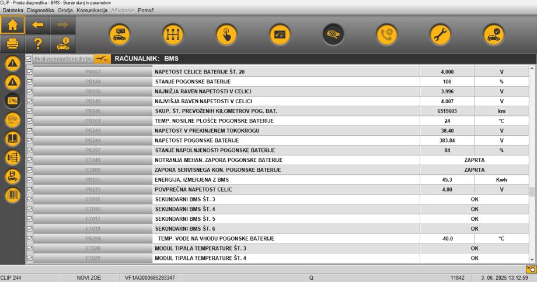Open the Pomoč menu

146,10
